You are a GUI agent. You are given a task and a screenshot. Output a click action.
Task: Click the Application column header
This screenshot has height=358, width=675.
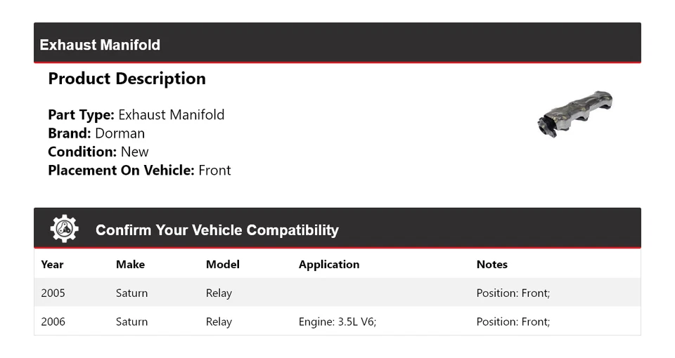[328, 265]
